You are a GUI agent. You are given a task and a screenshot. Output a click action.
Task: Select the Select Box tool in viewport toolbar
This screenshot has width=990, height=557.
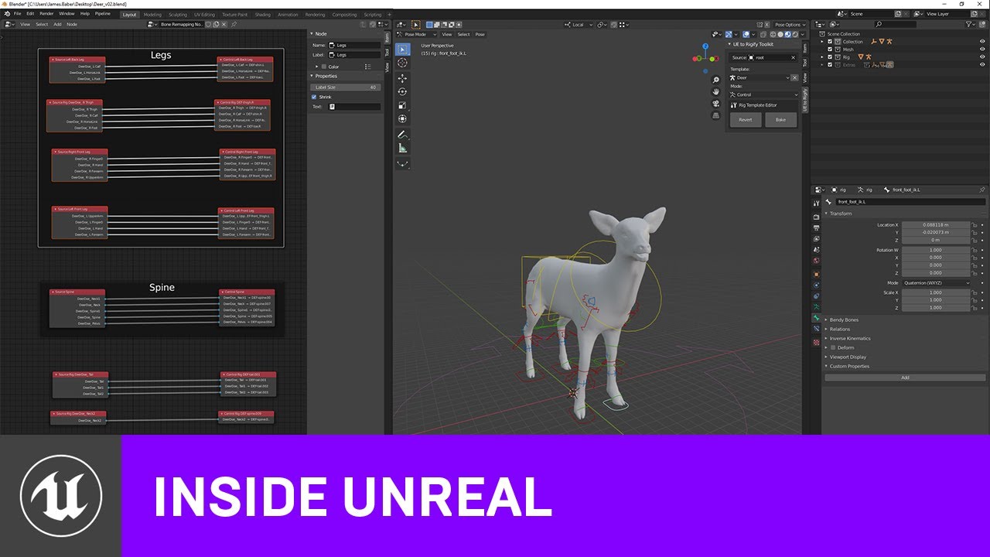coord(402,50)
